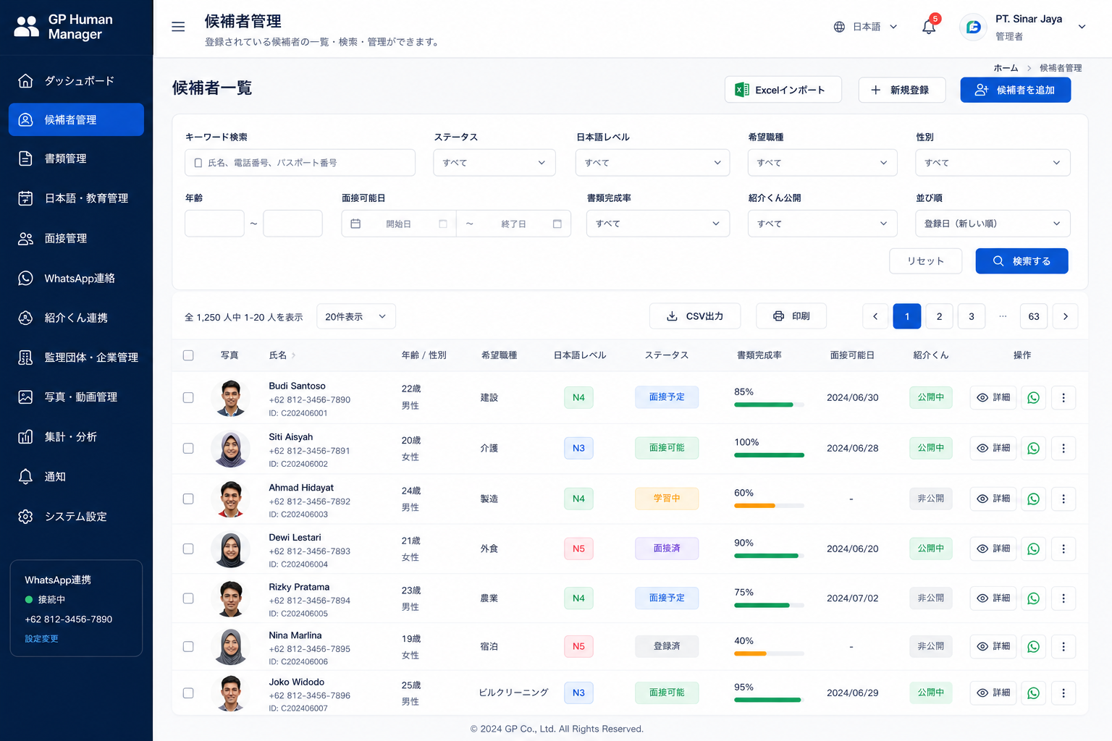Open notifications bell with badge

point(929,26)
